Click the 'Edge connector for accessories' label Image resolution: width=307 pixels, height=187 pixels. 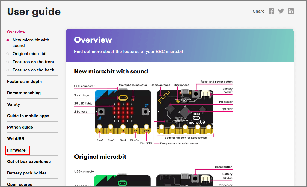(x=186, y=138)
